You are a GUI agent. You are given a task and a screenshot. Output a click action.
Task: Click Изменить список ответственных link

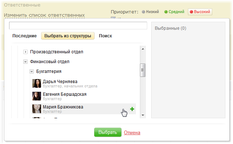tap(44, 15)
